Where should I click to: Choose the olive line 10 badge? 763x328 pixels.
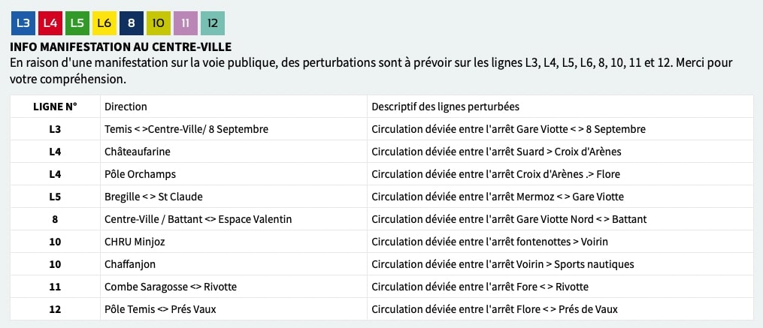[x=159, y=23]
